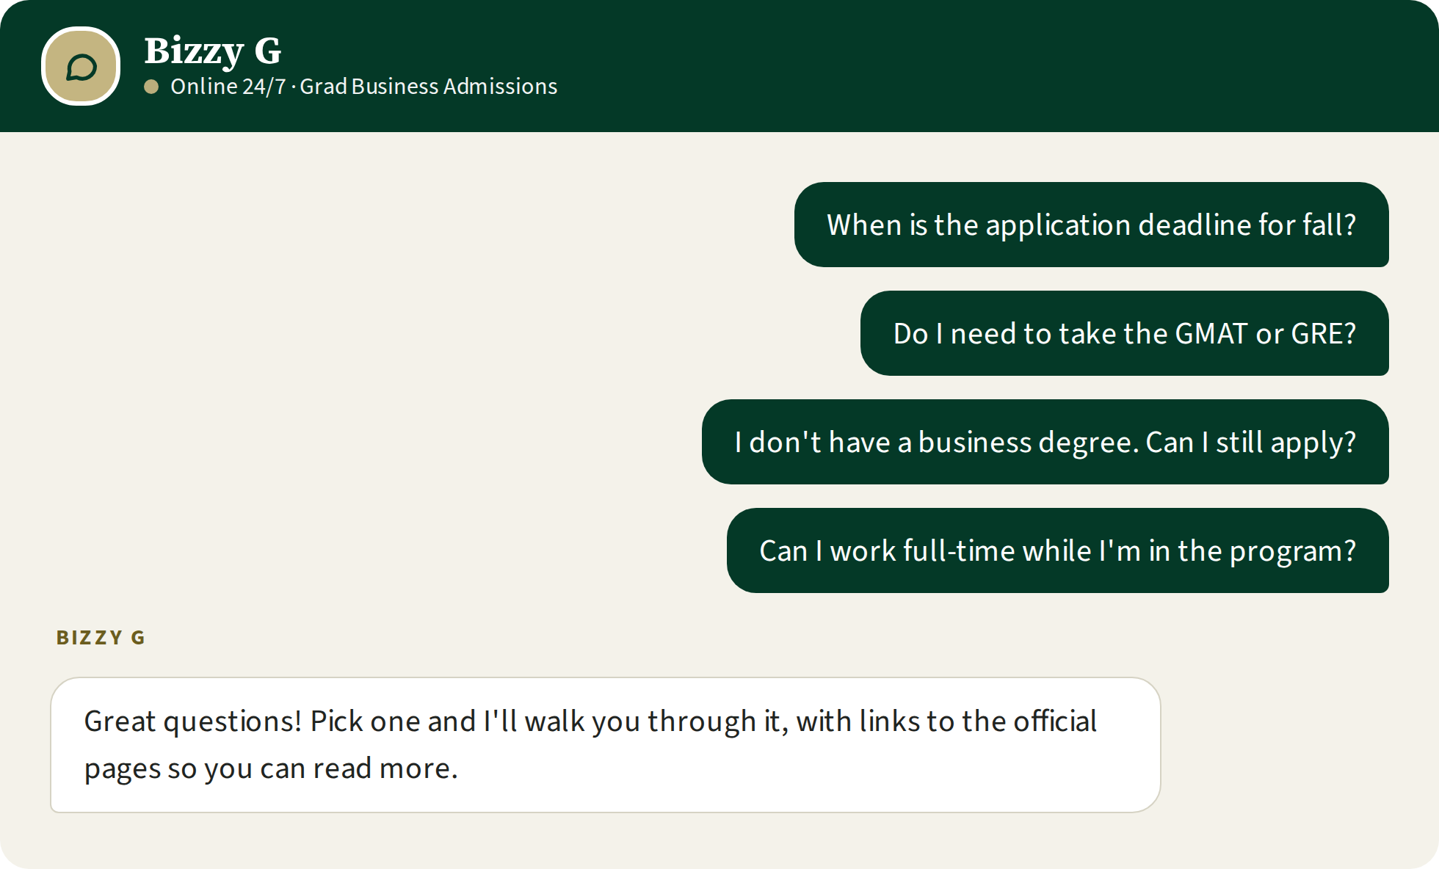Select the "Bizzy G" header title

pyautogui.click(x=212, y=51)
